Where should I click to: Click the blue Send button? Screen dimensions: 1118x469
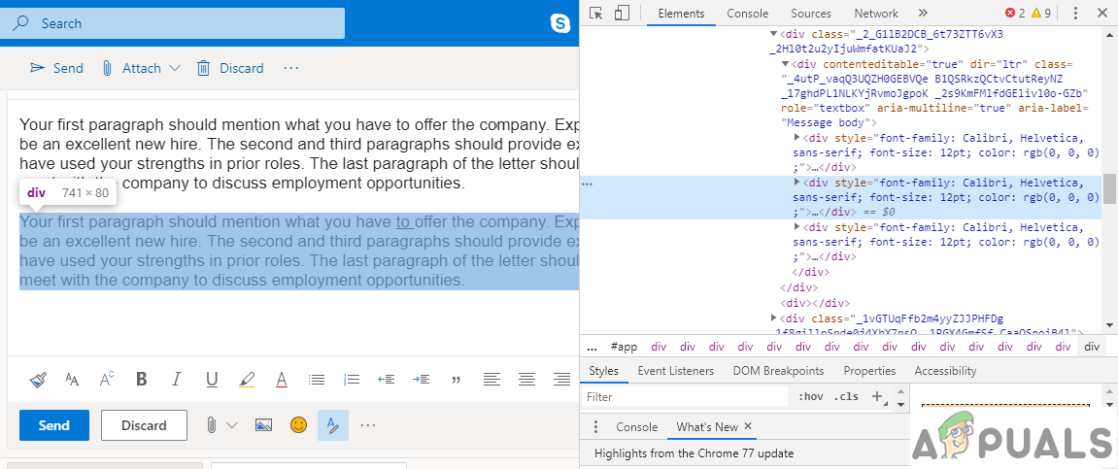[54, 425]
